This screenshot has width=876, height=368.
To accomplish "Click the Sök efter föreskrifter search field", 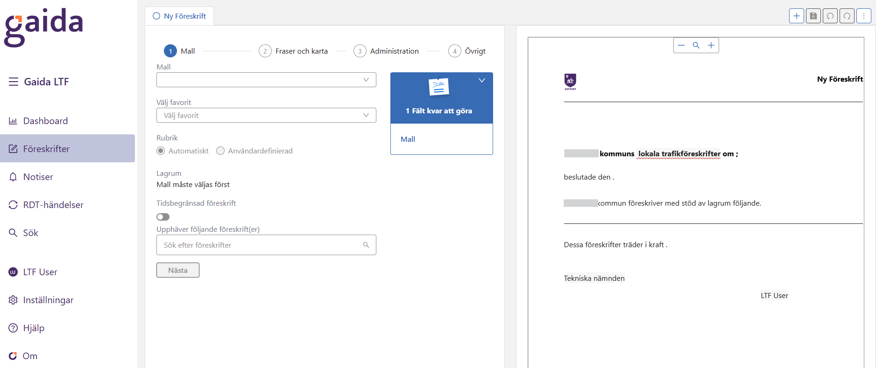I will point(261,245).
